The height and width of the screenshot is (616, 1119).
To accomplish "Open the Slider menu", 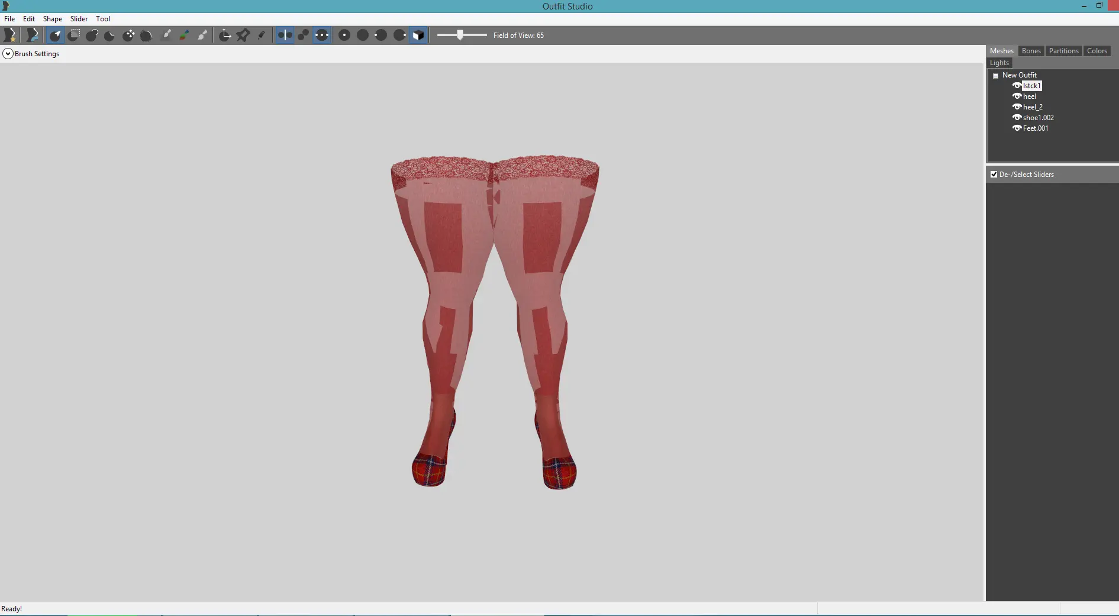I will pyautogui.click(x=79, y=19).
